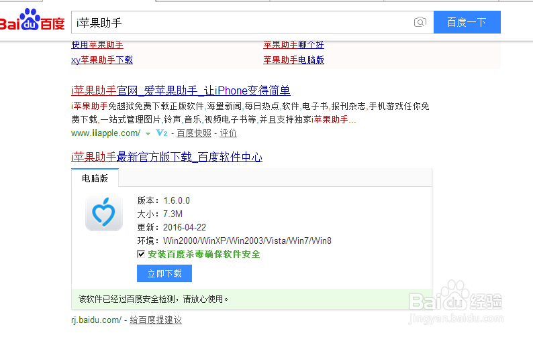533x337 pixels.
Task: Click the i苹果助手 app heart-apple icon
Action: [x=104, y=213]
